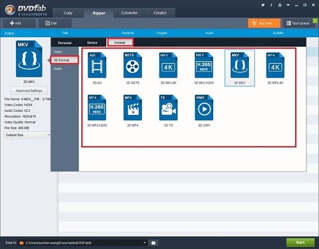The width and height of the screenshot is (319, 249).
Task: Open the Device profile tab
Action: click(92, 43)
